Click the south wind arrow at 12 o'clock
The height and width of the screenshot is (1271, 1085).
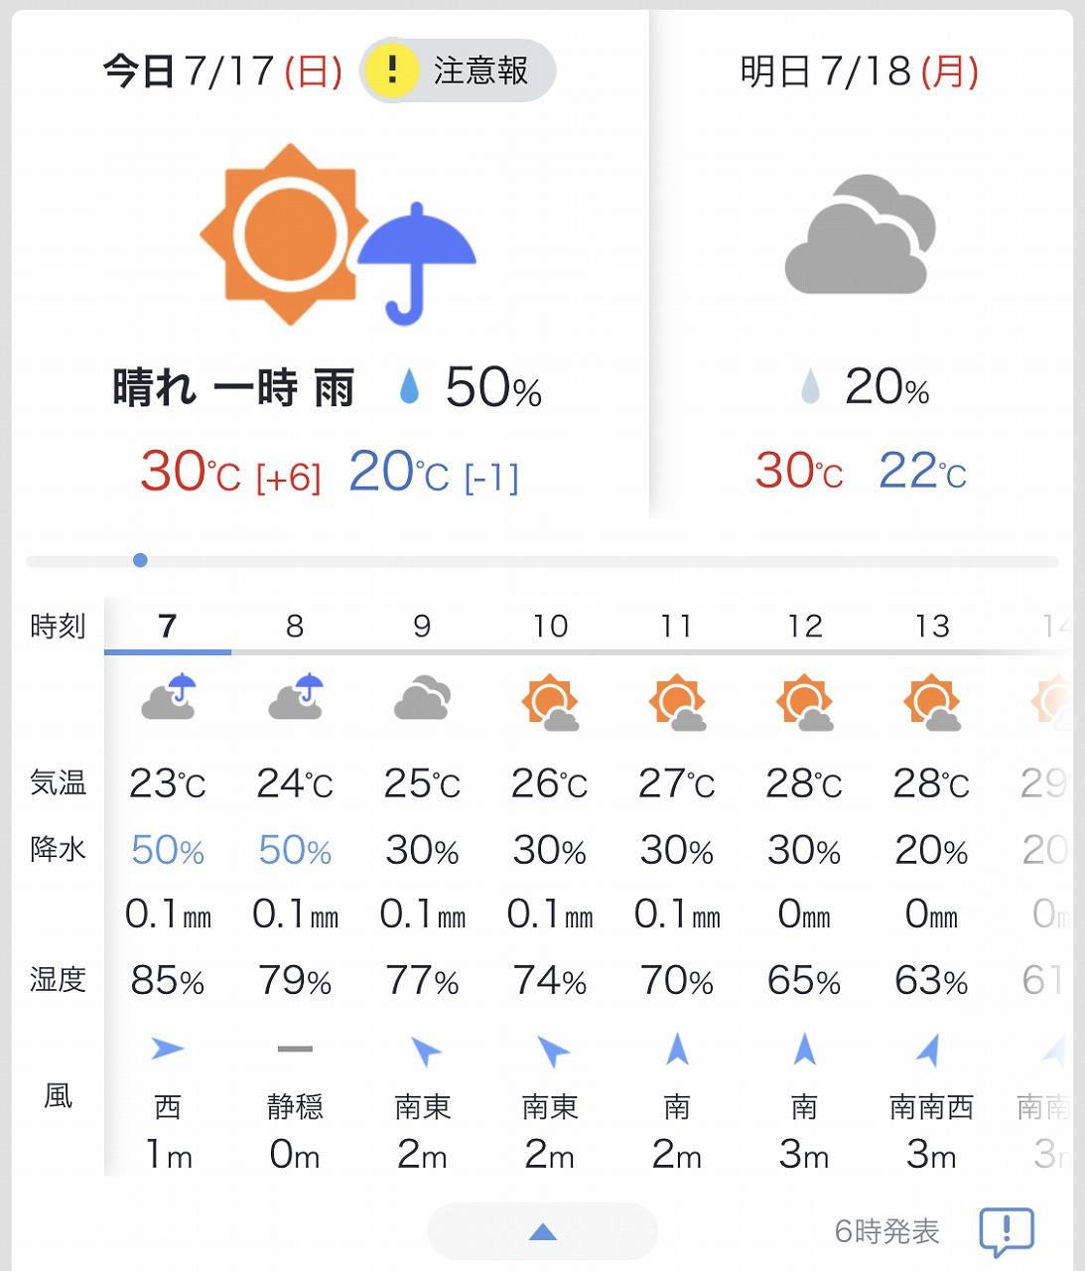804,1050
